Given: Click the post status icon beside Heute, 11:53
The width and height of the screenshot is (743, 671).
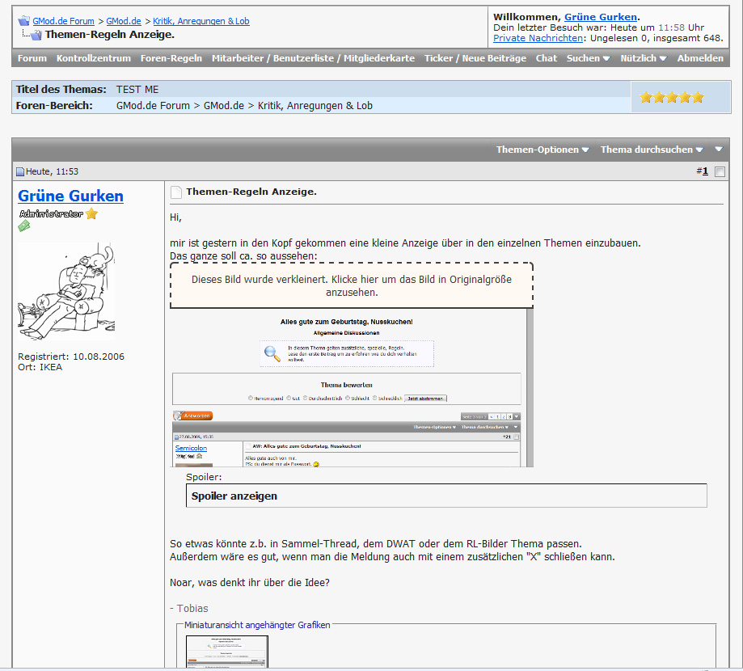Looking at the screenshot, I should click(21, 171).
